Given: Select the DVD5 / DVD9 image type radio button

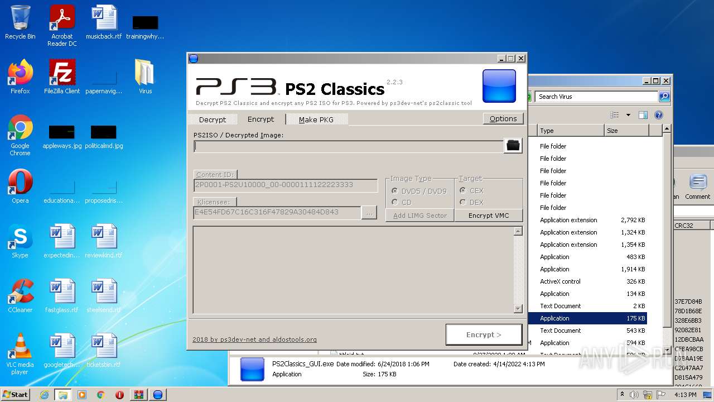Looking at the screenshot, I should pyautogui.click(x=395, y=191).
